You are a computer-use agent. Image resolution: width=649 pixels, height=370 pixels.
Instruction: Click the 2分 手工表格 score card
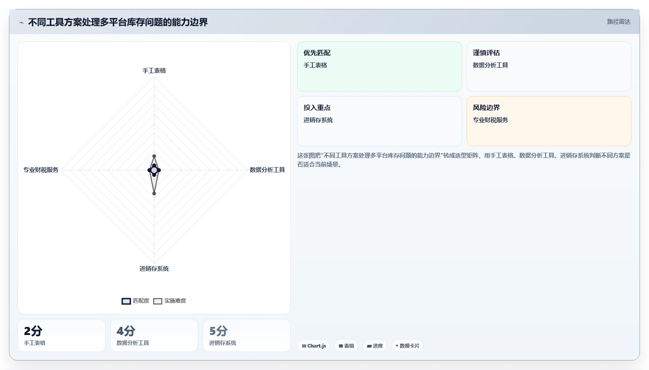(x=62, y=335)
